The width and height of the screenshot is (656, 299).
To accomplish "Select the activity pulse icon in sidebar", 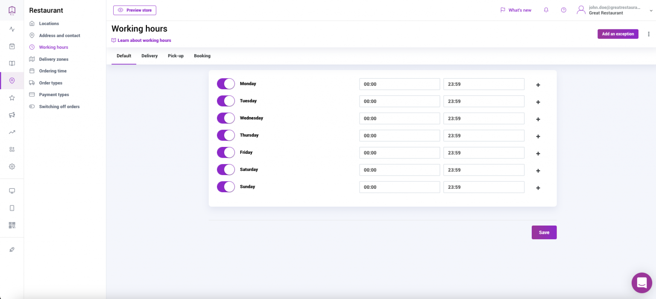I will [x=12, y=29].
